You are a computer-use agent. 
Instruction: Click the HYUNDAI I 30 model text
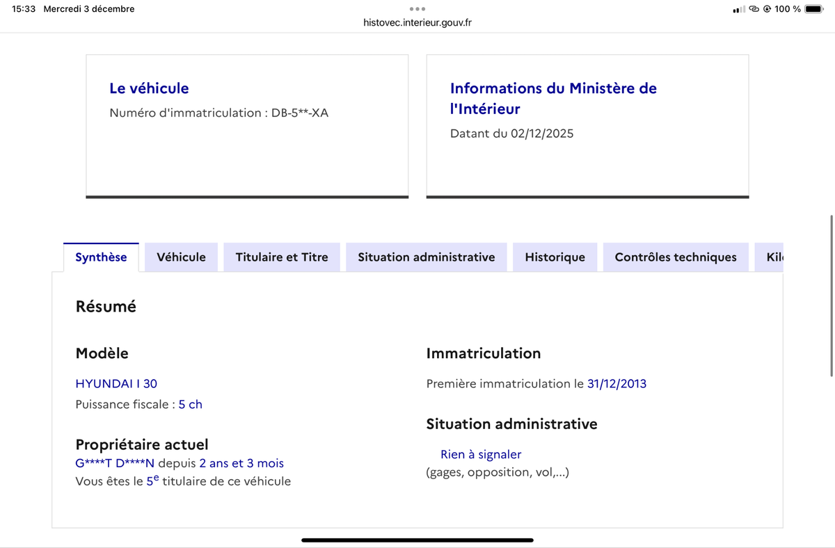[x=116, y=383]
